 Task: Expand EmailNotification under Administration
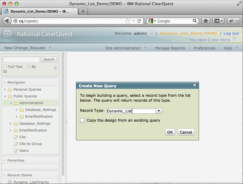tap(17, 116)
